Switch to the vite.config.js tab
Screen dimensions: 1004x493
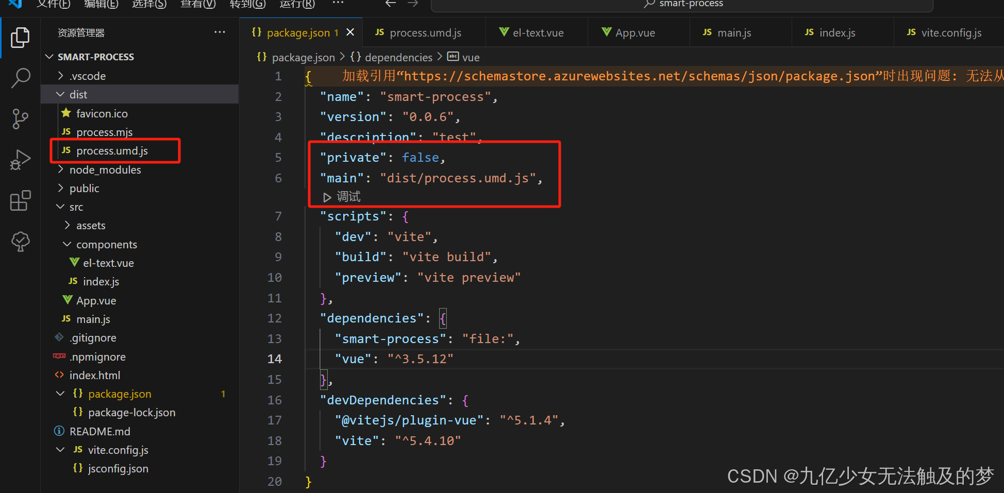[948, 32]
